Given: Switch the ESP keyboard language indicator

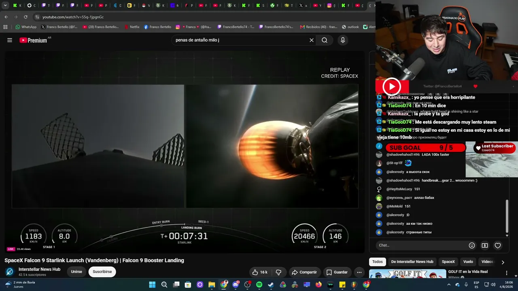Looking at the screenshot, I should (x=477, y=285).
